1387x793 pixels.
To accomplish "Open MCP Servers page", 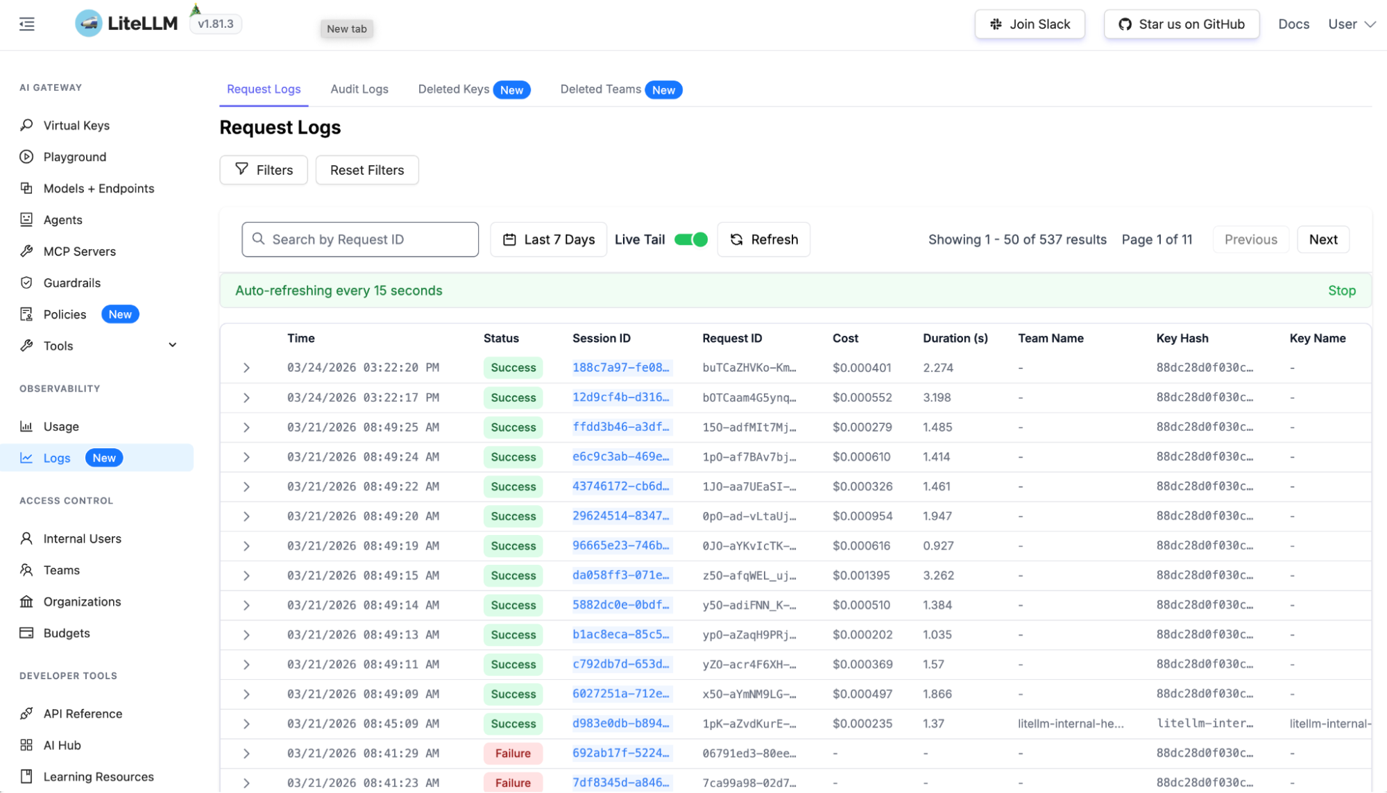I will click(x=80, y=251).
